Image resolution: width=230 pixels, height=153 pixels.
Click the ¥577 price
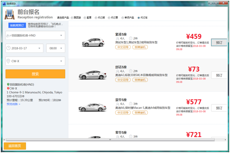[x=194, y=102]
